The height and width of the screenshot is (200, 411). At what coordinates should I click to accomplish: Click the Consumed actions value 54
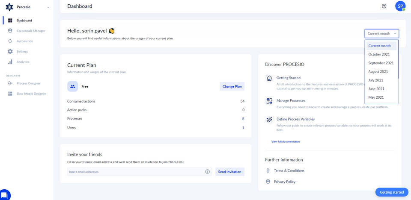tap(242, 101)
